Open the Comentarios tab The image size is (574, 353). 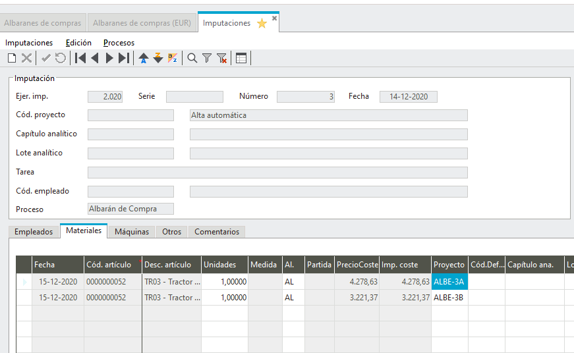pyautogui.click(x=217, y=232)
